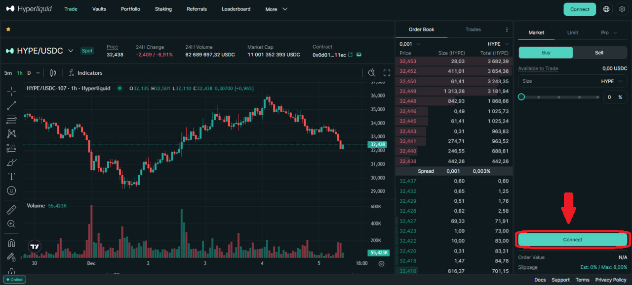The height and width of the screenshot is (285, 632).
Task: Select the trend line drawing tool
Action: 11,105
